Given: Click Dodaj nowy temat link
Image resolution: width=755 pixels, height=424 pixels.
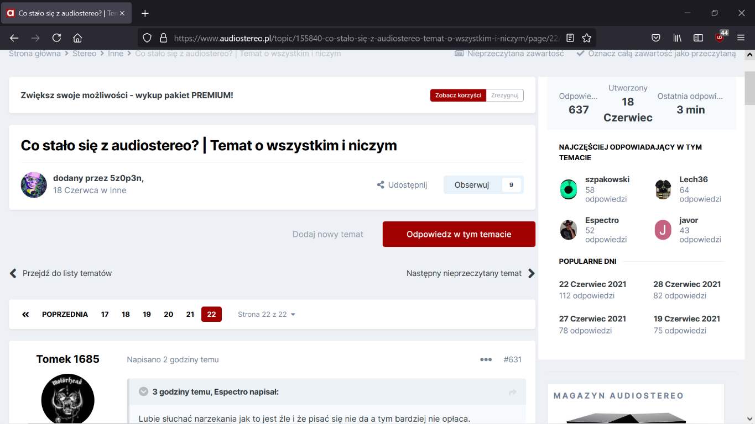Looking at the screenshot, I should (x=328, y=234).
